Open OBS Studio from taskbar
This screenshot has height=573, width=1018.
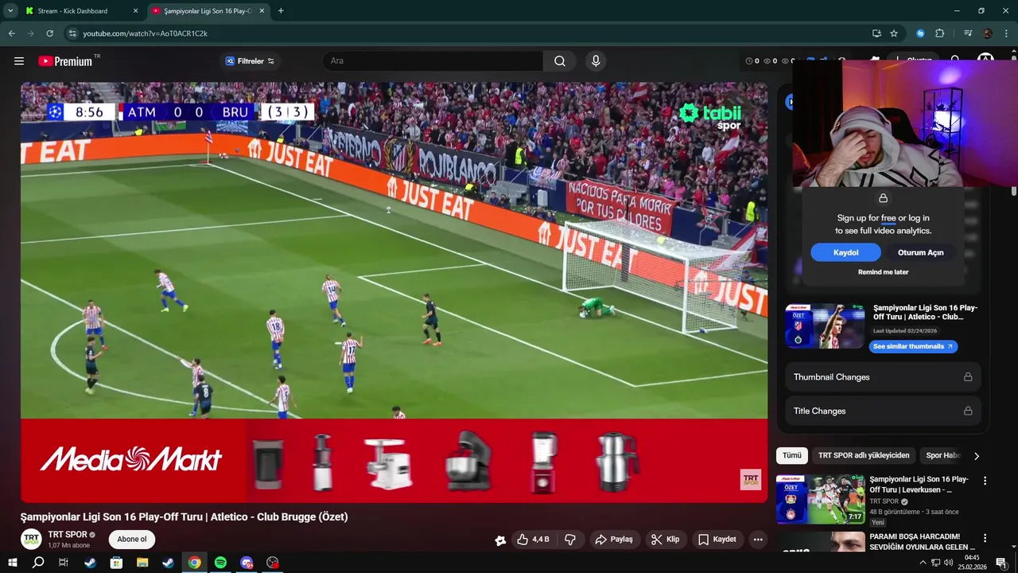pyautogui.click(x=273, y=563)
